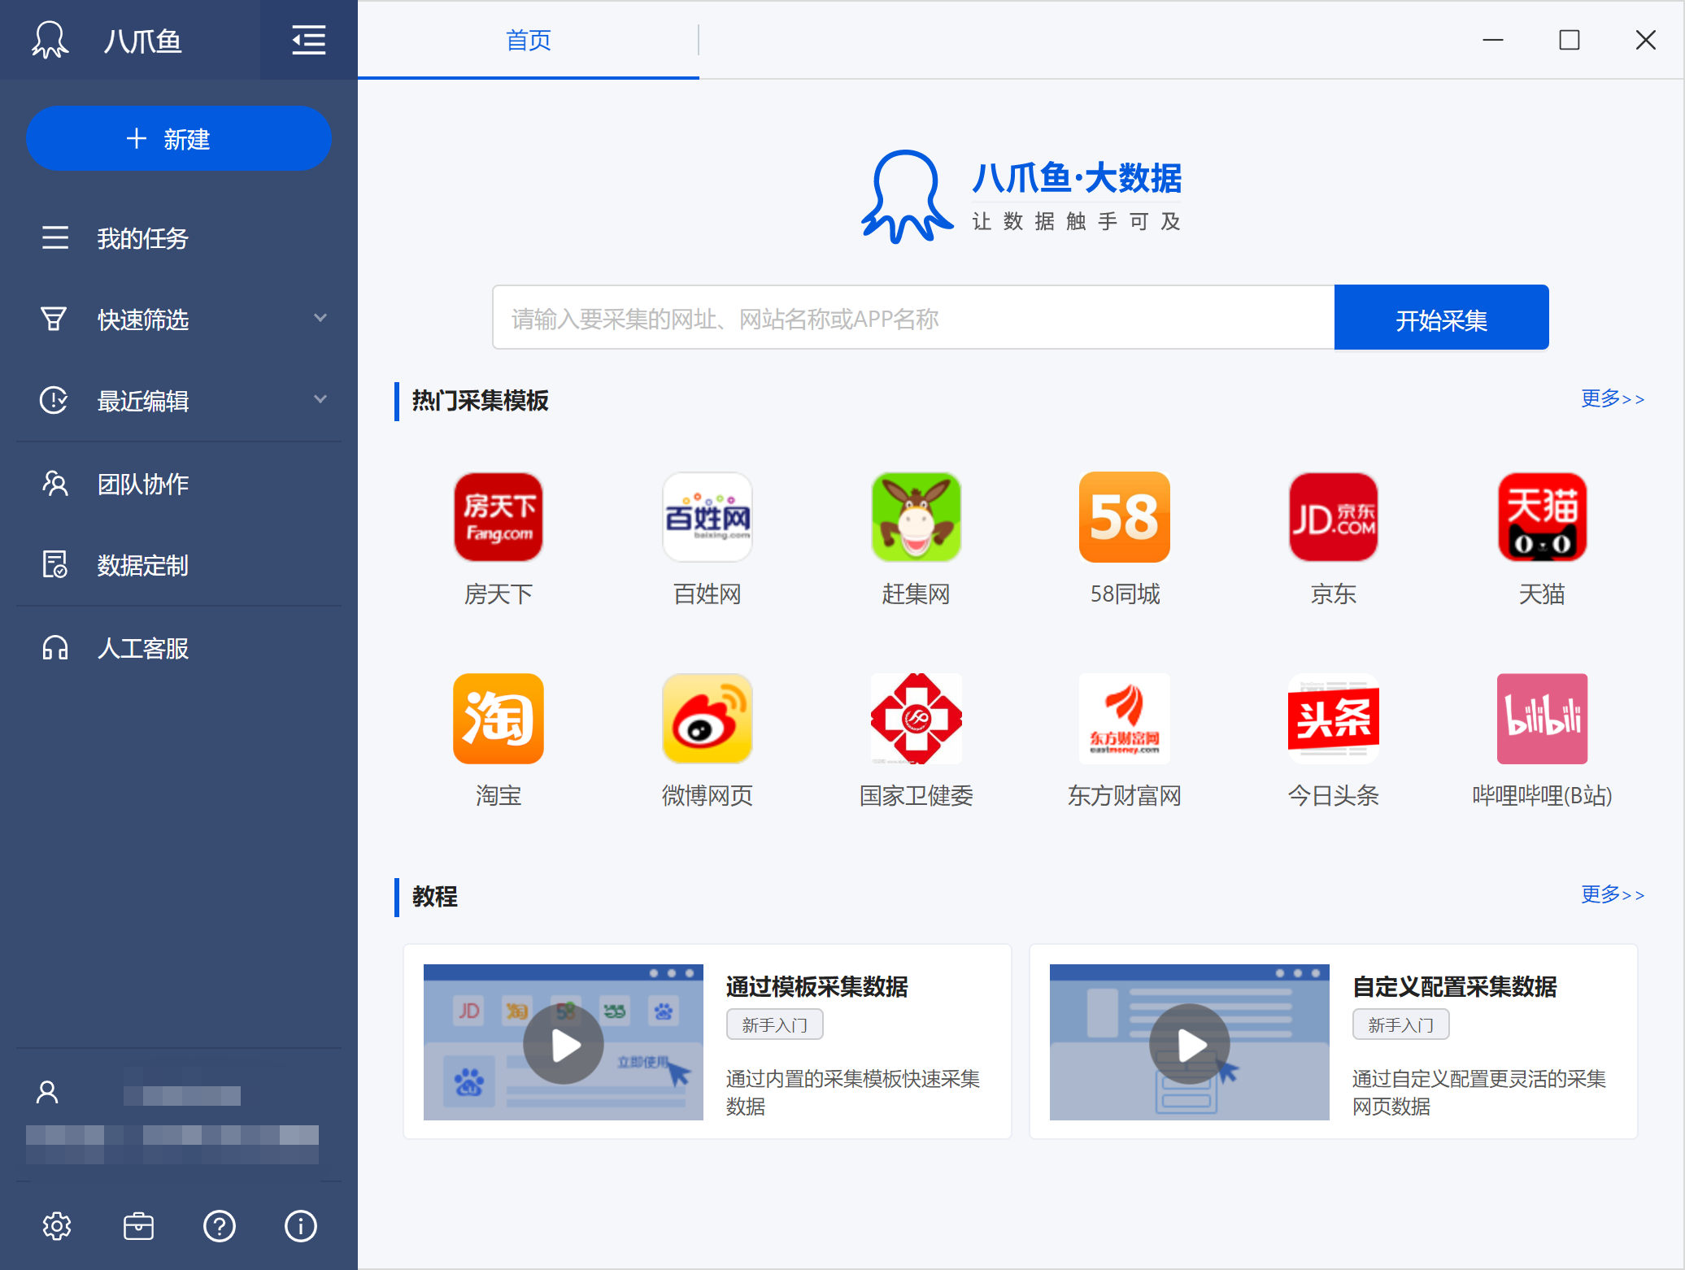The width and height of the screenshot is (1685, 1270).
Task: Choose the 京东 JD template icon
Action: (x=1333, y=517)
